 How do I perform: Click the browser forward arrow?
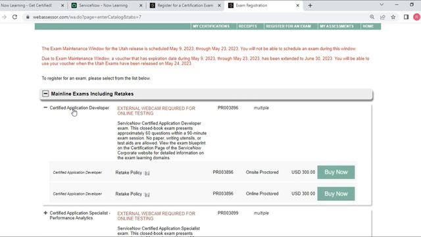[5, 17]
